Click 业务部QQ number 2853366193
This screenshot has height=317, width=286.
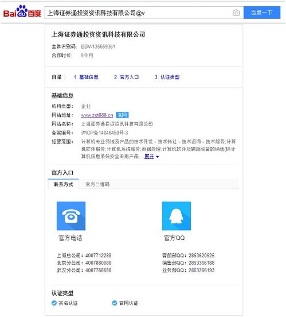pyautogui.click(x=202, y=271)
